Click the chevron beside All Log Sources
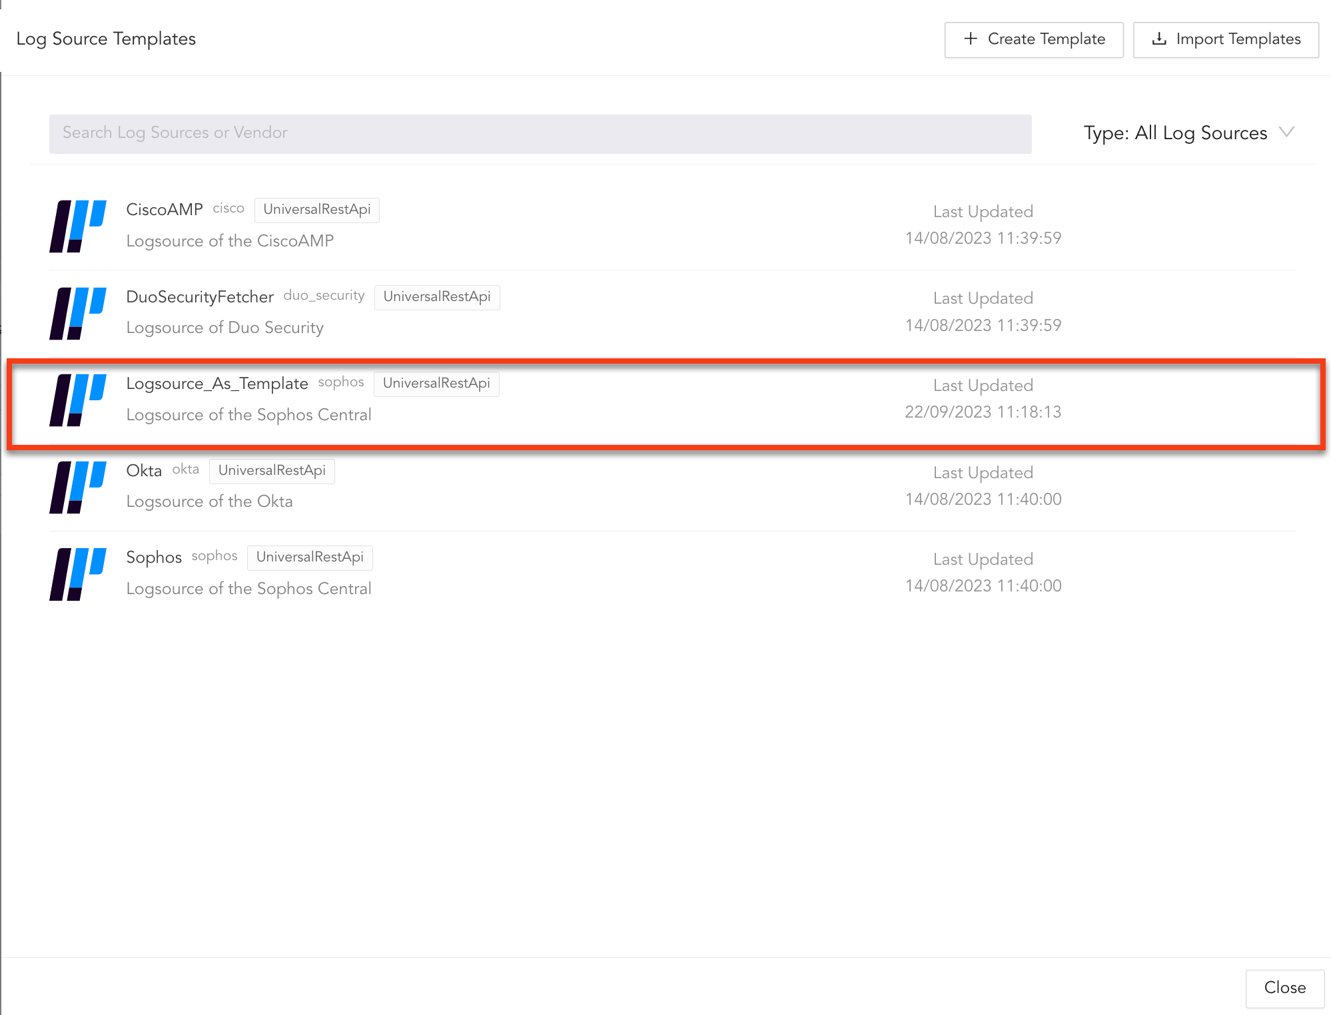The width and height of the screenshot is (1331, 1015). click(x=1287, y=132)
